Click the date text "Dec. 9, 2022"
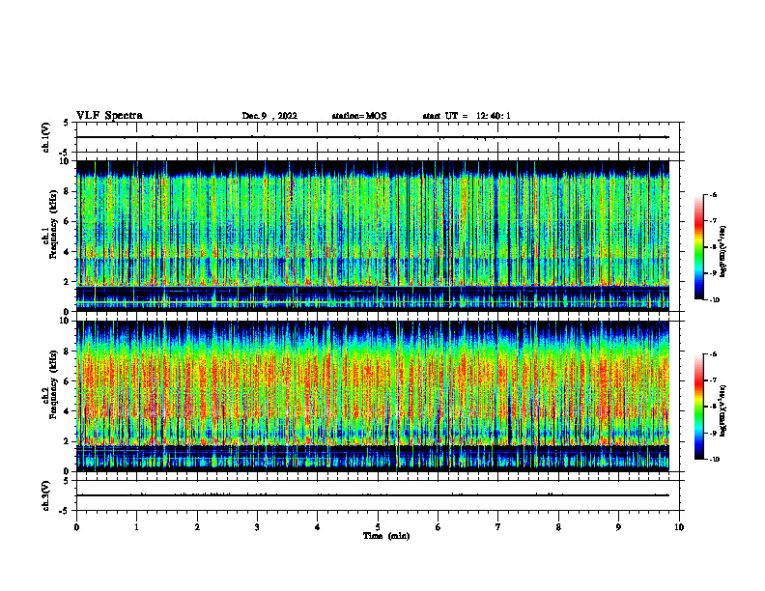 point(269,116)
